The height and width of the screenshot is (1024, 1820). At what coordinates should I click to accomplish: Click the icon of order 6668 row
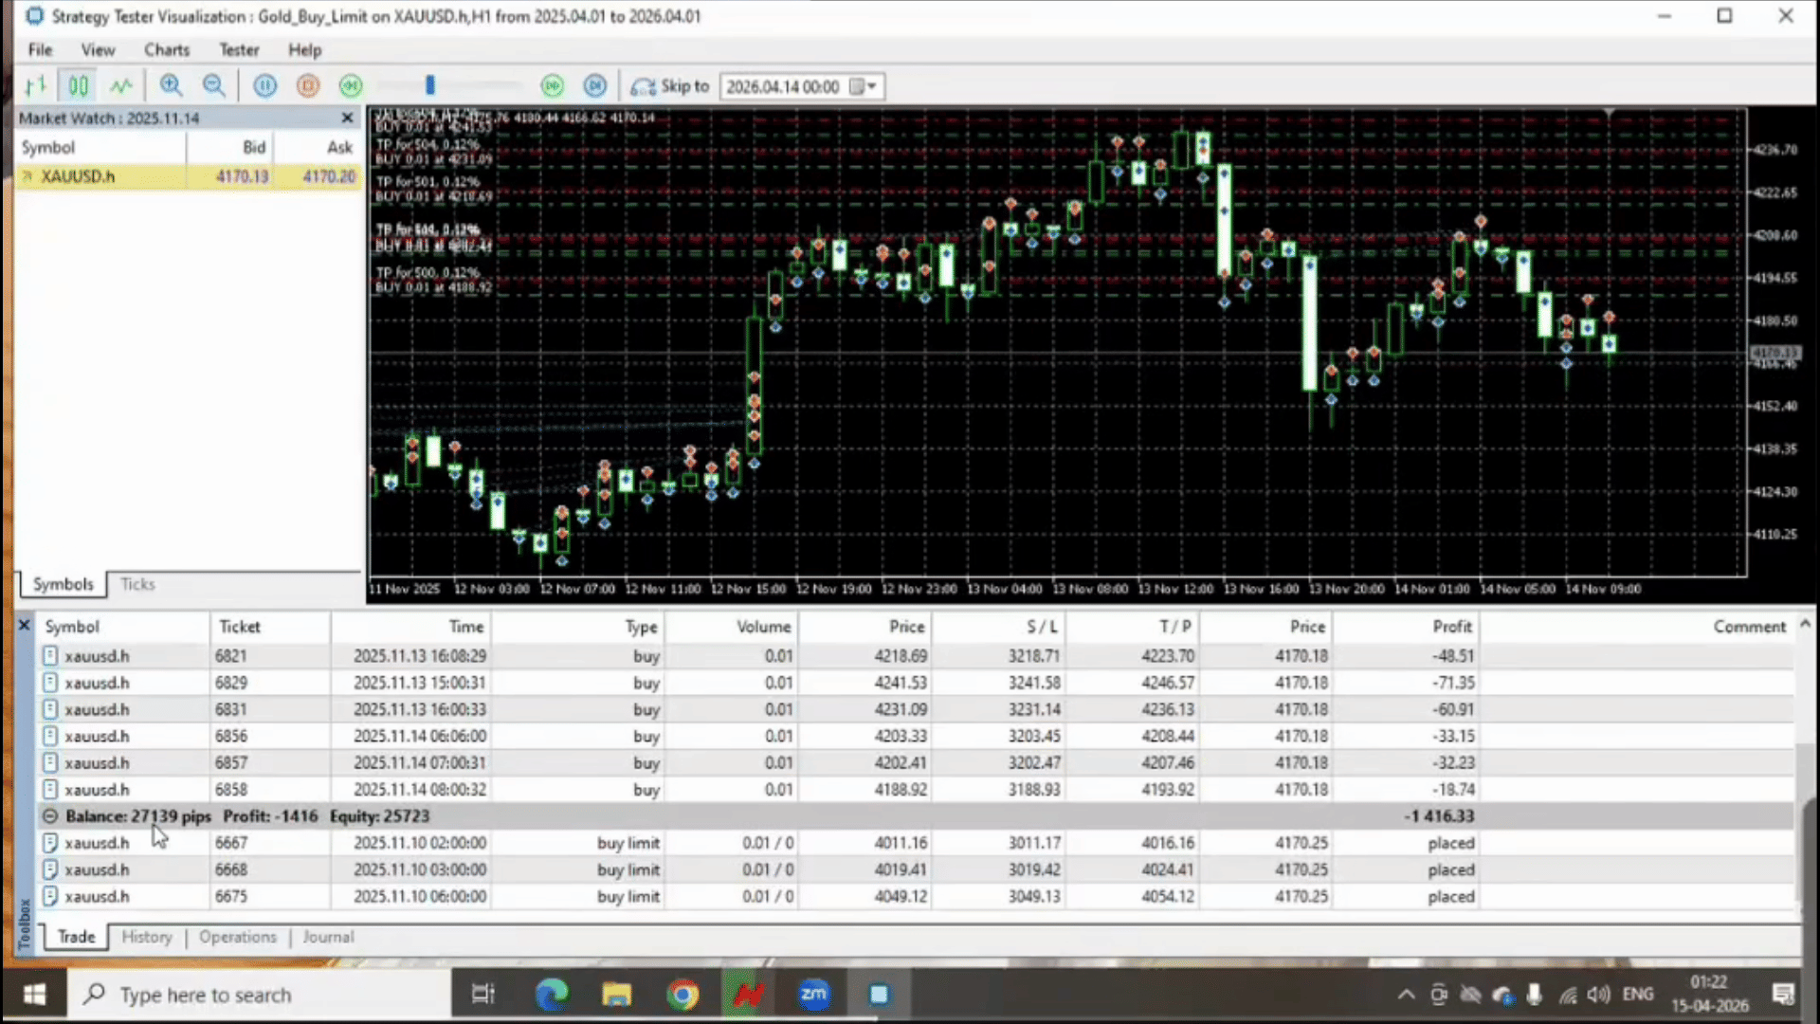click(50, 869)
